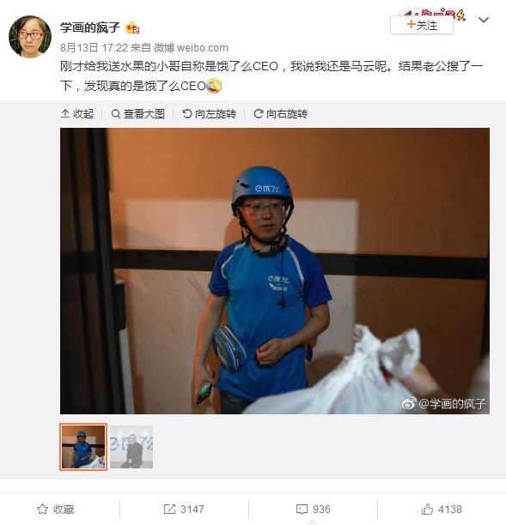This screenshot has width=506, height=525.
Task: Collapse the image with 收起
Action: point(77,114)
